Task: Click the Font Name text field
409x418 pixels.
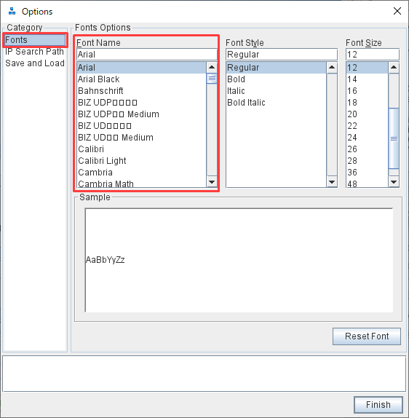Action: pyautogui.click(x=147, y=55)
